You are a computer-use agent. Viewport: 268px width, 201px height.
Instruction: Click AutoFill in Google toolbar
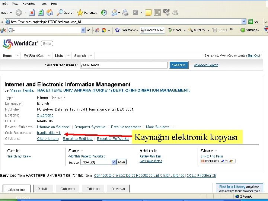220,30
